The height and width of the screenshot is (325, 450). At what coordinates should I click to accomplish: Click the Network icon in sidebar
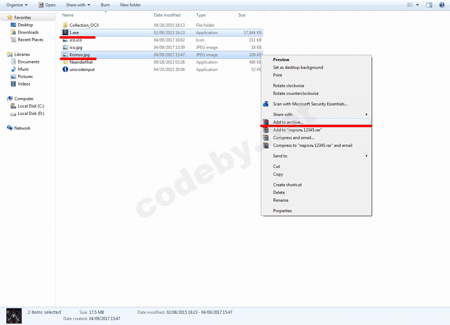10,128
